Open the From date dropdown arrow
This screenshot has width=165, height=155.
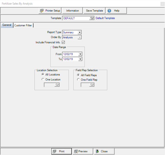pos(80,54)
